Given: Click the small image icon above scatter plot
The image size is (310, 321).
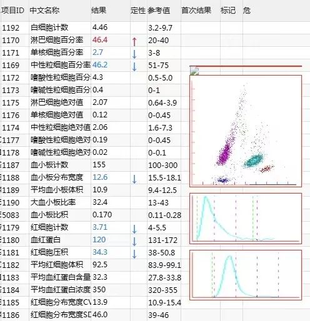Looking at the screenshot, I should tap(194, 71).
